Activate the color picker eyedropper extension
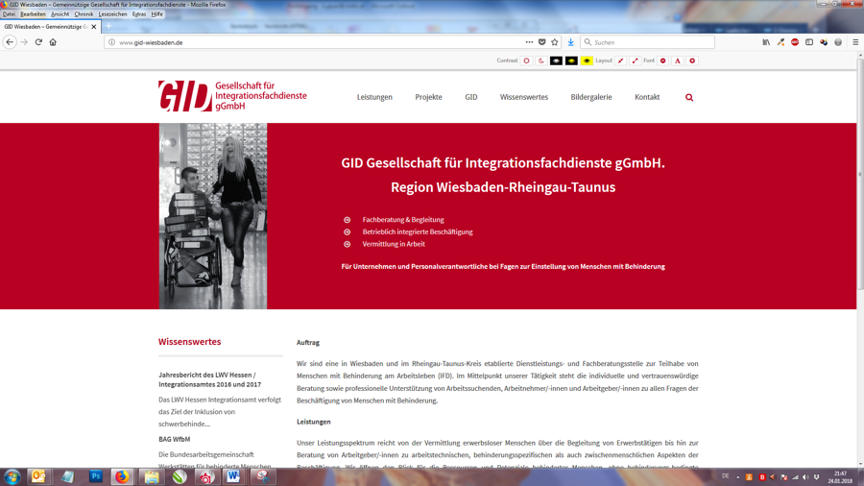The width and height of the screenshot is (864, 486). [780, 42]
